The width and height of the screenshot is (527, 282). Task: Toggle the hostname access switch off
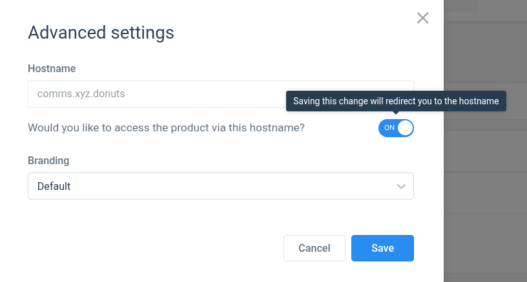[x=396, y=128]
